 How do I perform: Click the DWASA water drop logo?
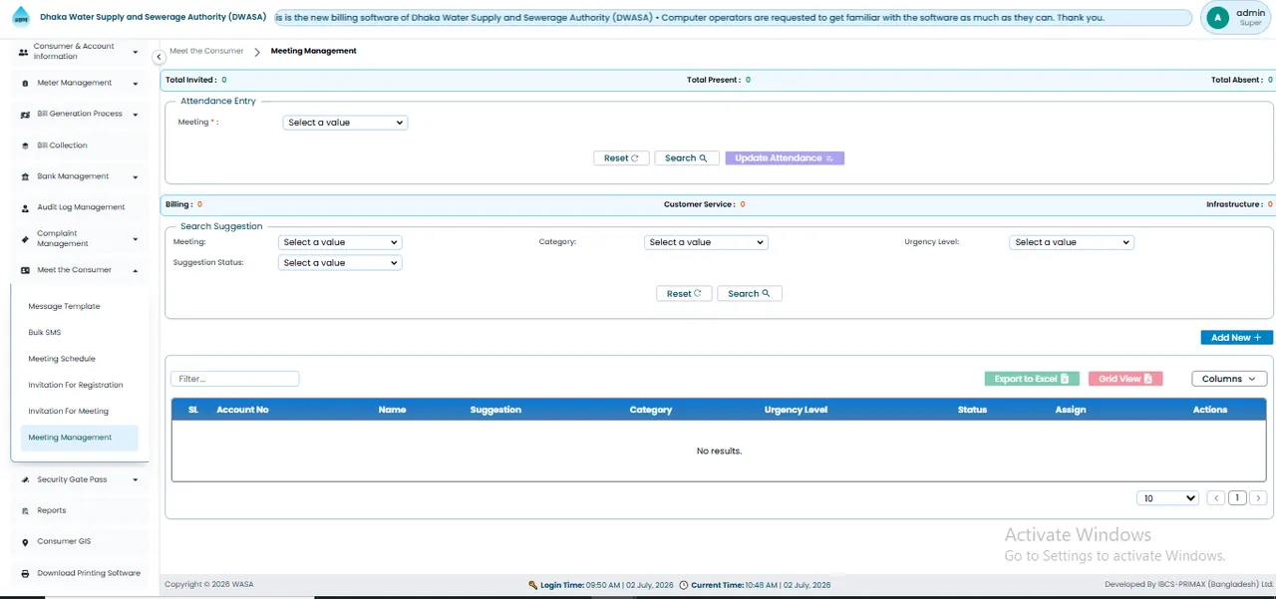[x=21, y=18]
